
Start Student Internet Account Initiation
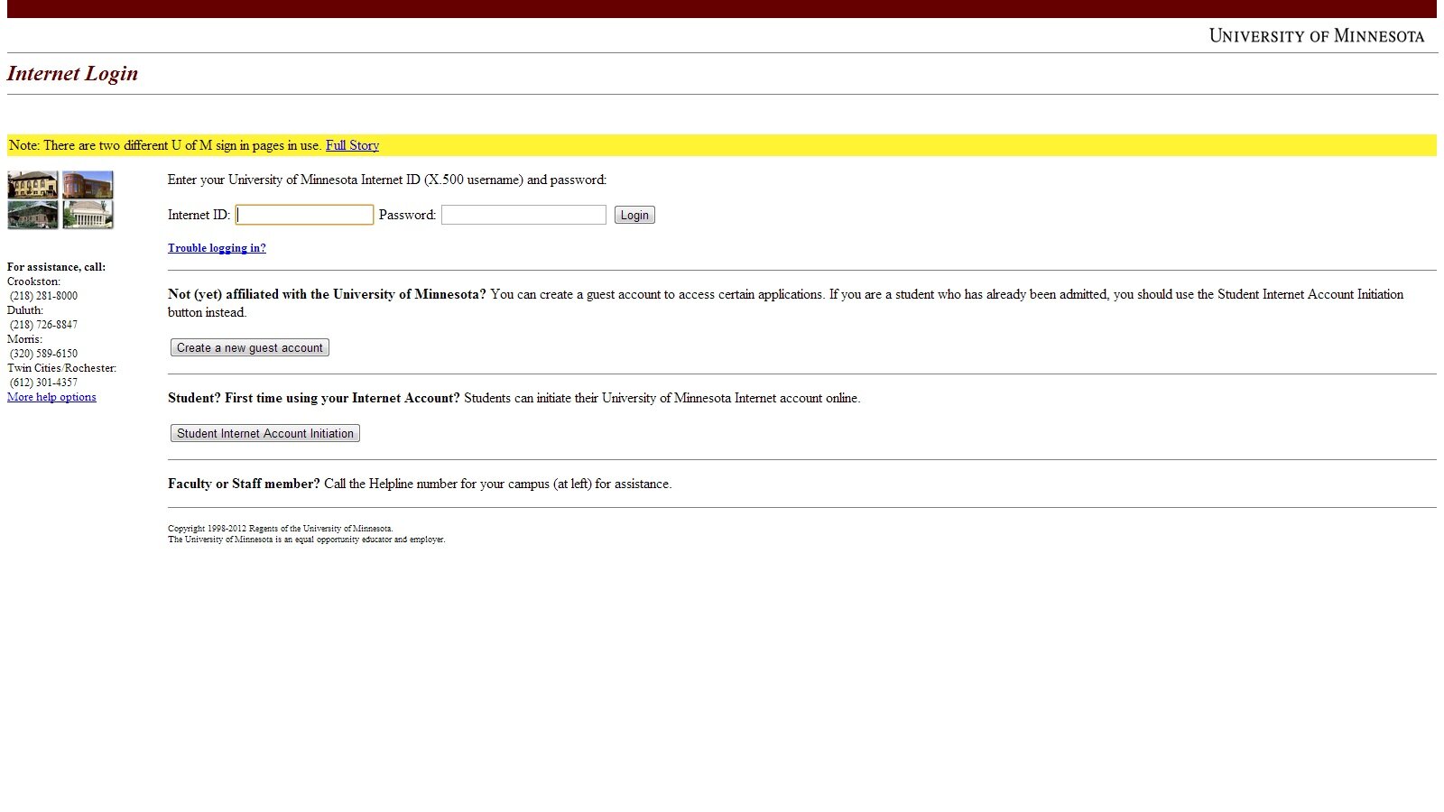[x=265, y=433]
